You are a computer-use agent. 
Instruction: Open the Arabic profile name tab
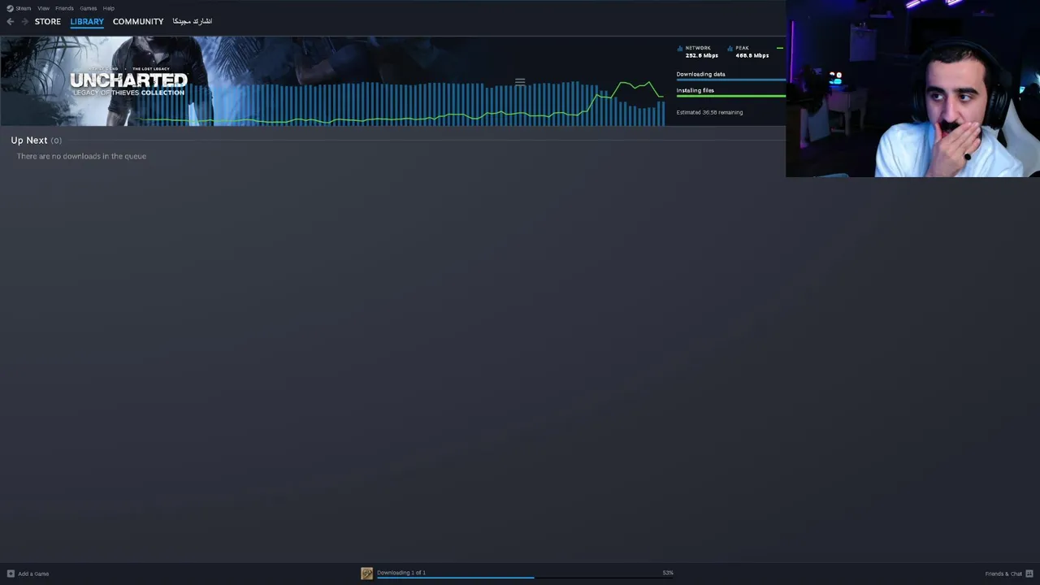tap(193, 21)
